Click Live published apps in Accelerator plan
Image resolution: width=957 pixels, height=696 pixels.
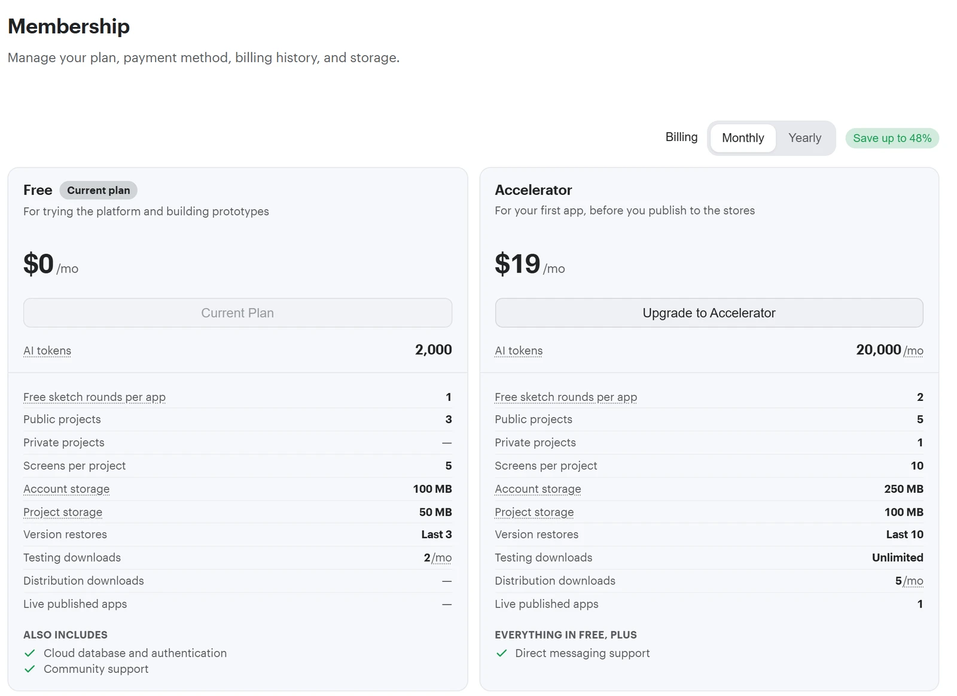[547, 604]
